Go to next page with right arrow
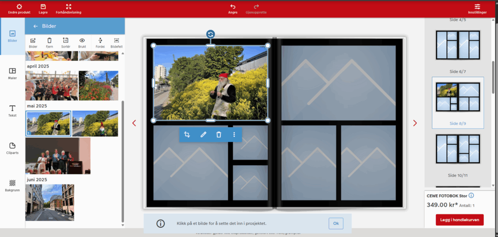 415,123
